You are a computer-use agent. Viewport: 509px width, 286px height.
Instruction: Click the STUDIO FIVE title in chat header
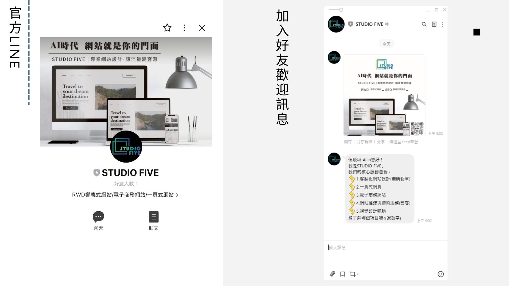[369, 24]
